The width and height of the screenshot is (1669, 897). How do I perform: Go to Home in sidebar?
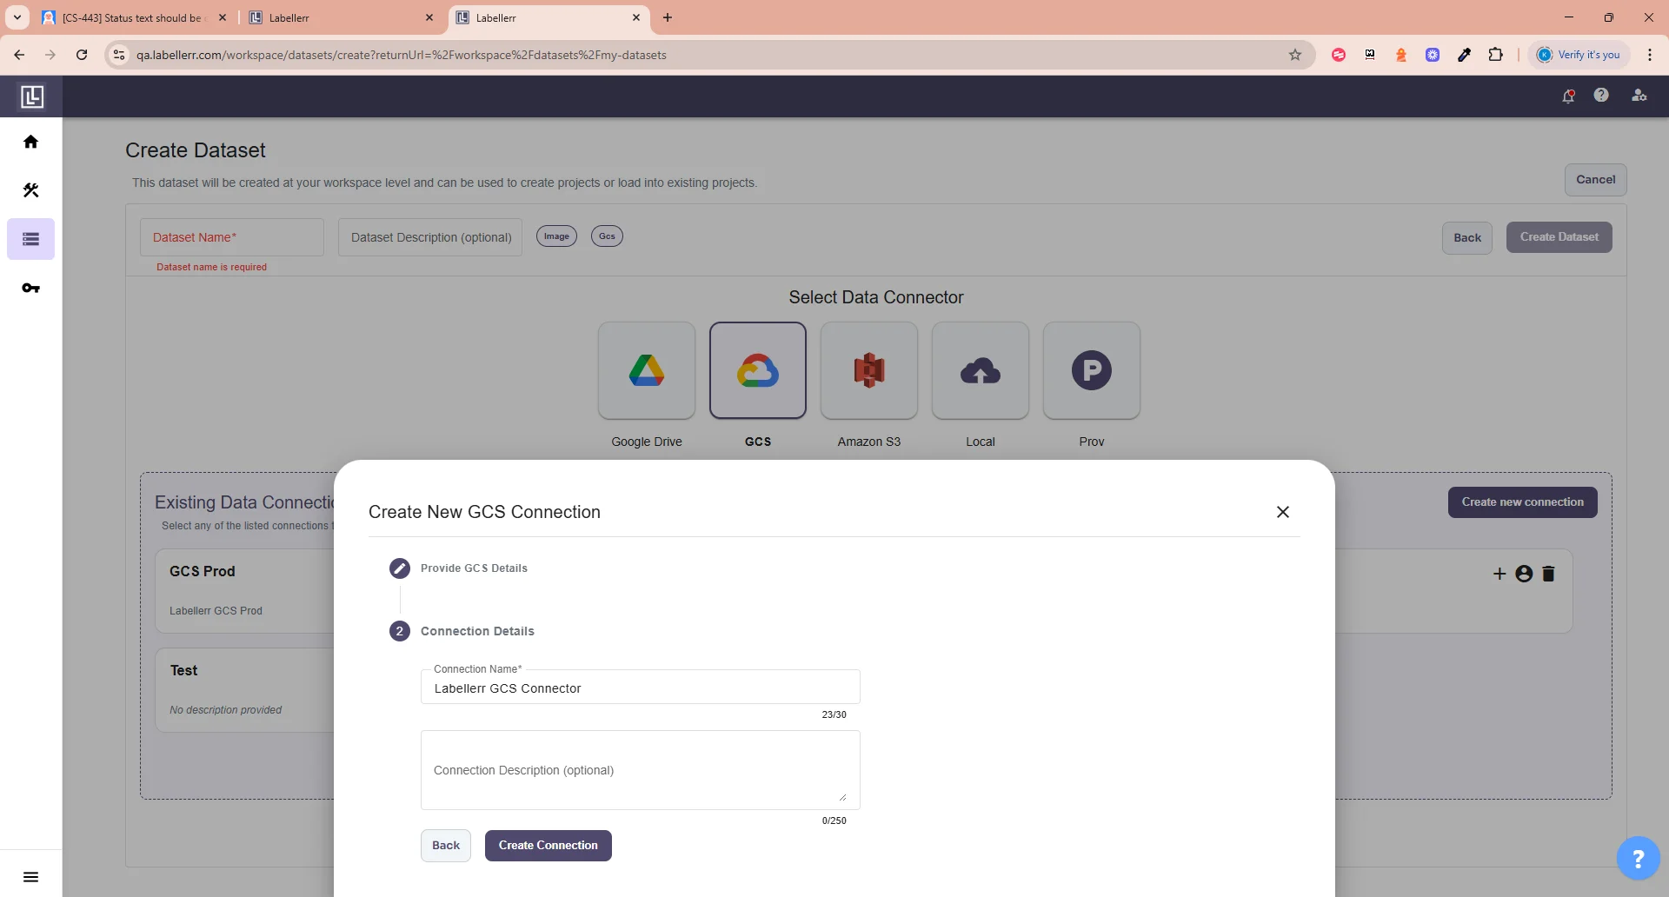[31, 142]
